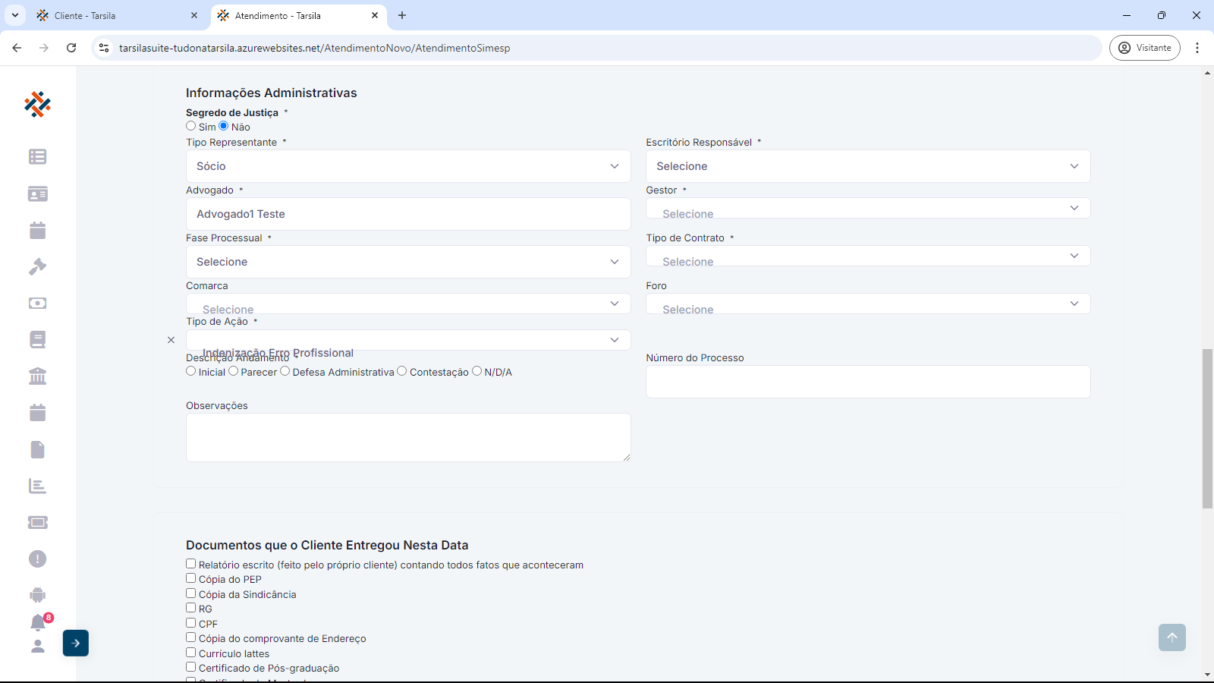Open a new browser tab
The height and width of the screenshot is (683, 1214).
click(402, 15)
